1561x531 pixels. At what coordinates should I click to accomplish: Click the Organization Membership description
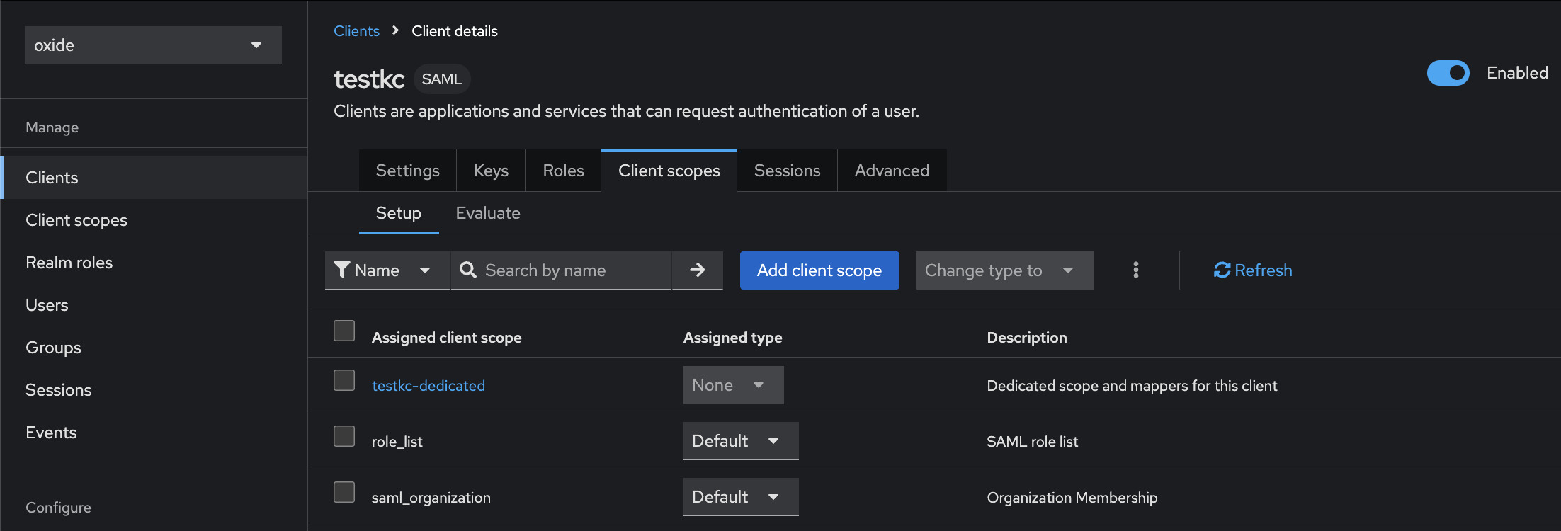pyautogui.click(x=1072, y=498)
